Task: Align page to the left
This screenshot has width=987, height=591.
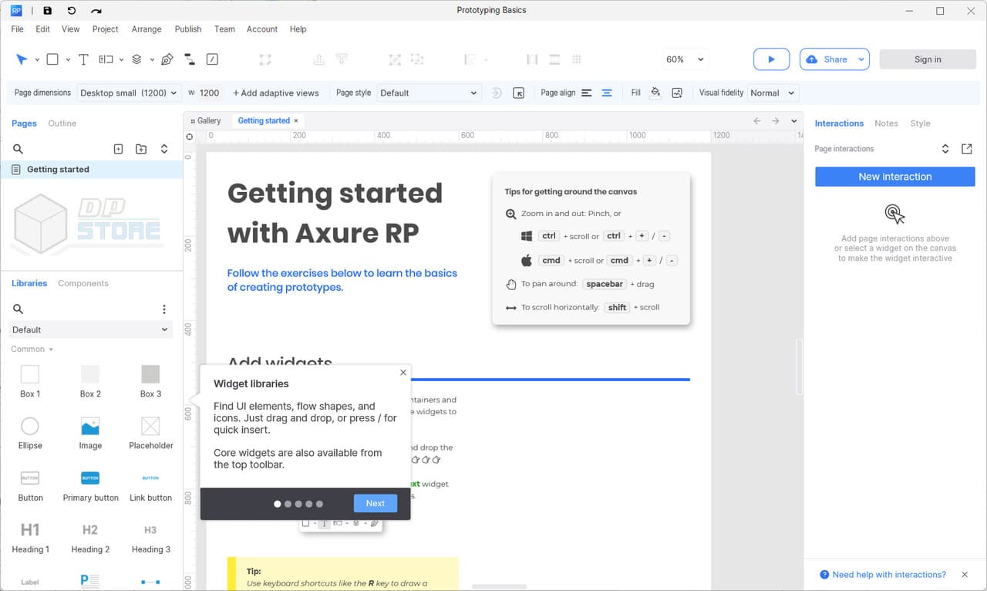Action: tap(587, 93)
